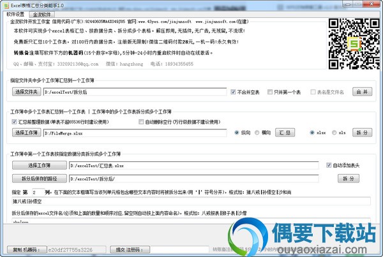Click the 汇总 button
Screen dimensions: 383x257
click(x=285, y=133)
